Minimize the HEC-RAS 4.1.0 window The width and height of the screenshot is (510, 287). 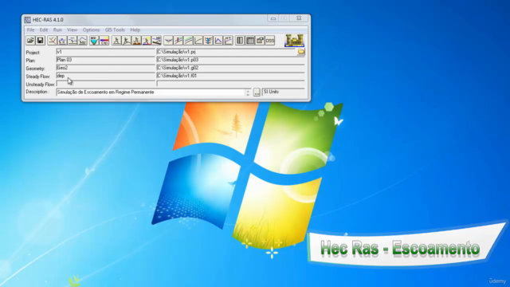coord(273,18)
